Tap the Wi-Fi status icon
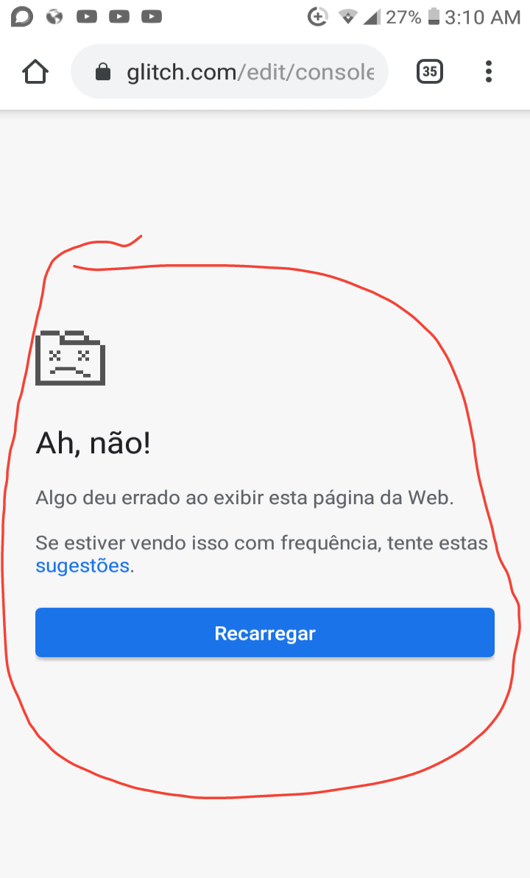The image size is (530, 878). pos(348,18)
